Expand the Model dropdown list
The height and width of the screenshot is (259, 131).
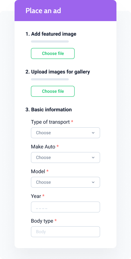(x=65, y=182)
